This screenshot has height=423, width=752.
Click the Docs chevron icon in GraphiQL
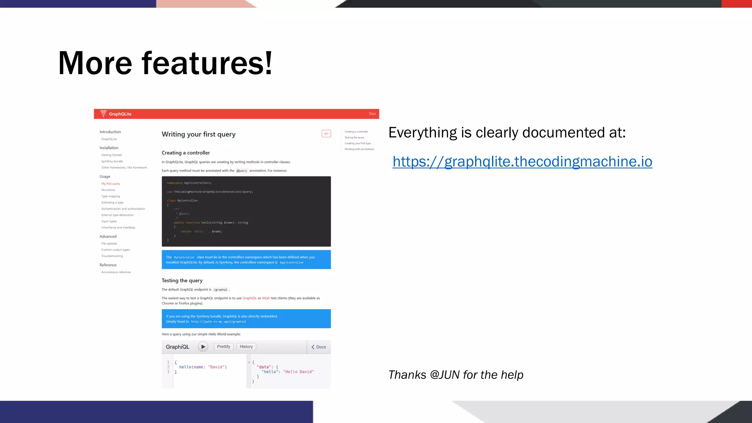(x=313, y=347)
